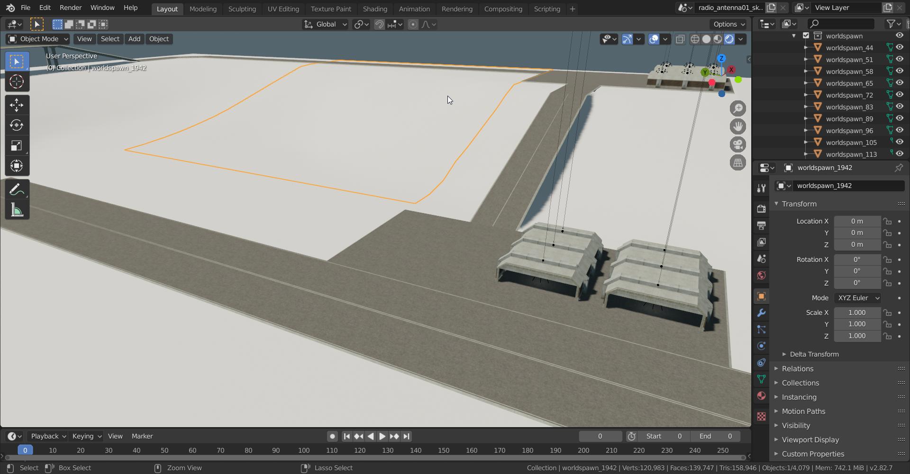Hide worldspawn_44 with eye icon

click(x=899, y=47)
